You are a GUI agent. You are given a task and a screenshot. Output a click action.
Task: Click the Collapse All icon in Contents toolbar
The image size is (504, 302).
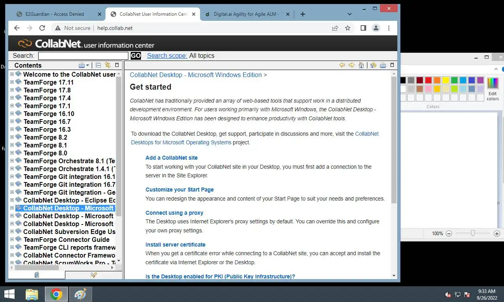(98, 65)
